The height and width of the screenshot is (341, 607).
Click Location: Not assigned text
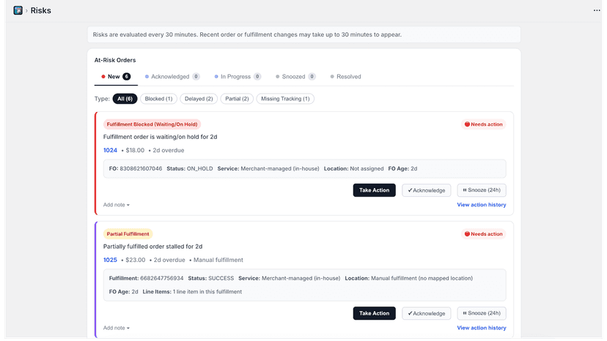click(x=354, y=169)
